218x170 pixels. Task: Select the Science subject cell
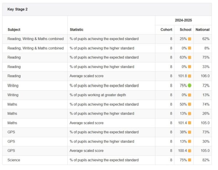point(14,160)
